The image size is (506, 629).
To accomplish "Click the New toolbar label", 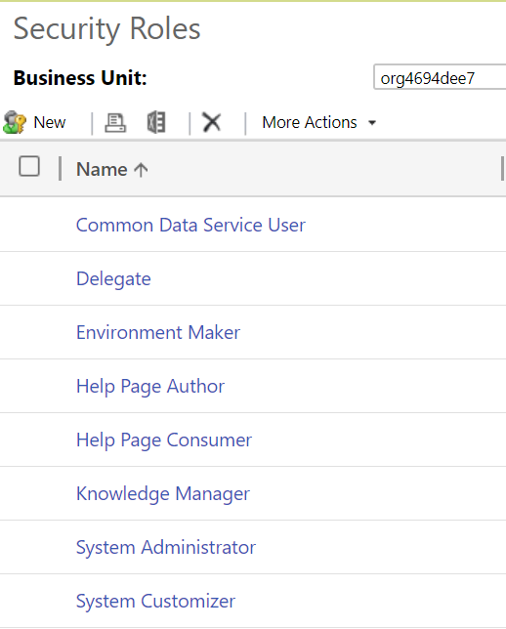I will tap(50, 122).
